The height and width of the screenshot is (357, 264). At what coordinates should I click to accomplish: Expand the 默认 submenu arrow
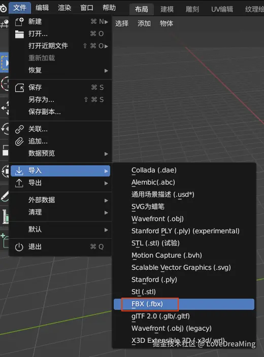coord(106,230)
